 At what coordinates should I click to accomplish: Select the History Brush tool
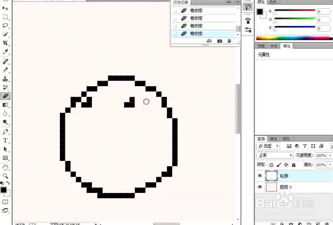coord(5,87)
